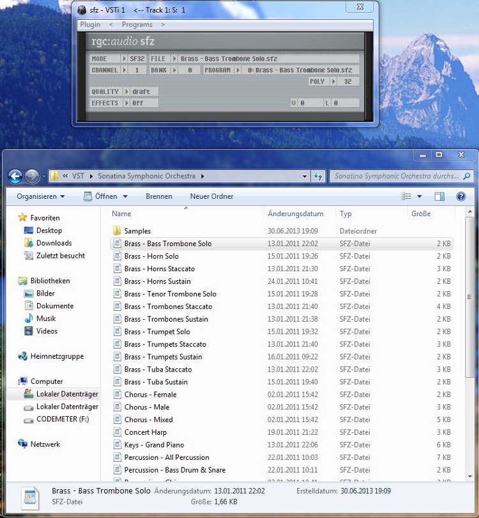Open the PROGRAM selector arrow
Viewport: 479px width, 518px height.
(238, 70)
